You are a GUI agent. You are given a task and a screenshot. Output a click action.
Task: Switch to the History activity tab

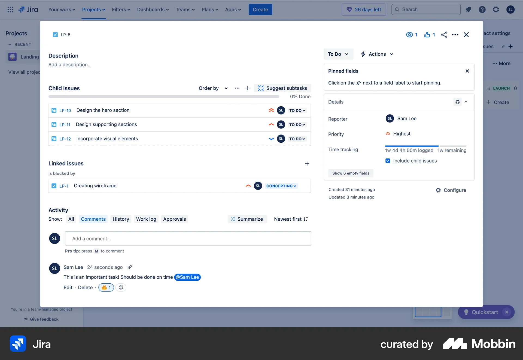121,219
